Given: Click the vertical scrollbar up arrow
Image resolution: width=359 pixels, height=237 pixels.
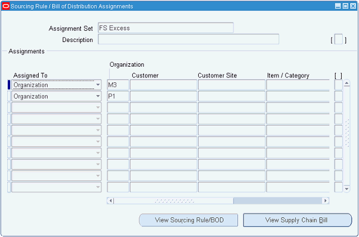Looking at the screenshot, I should [x=347, y=83].
